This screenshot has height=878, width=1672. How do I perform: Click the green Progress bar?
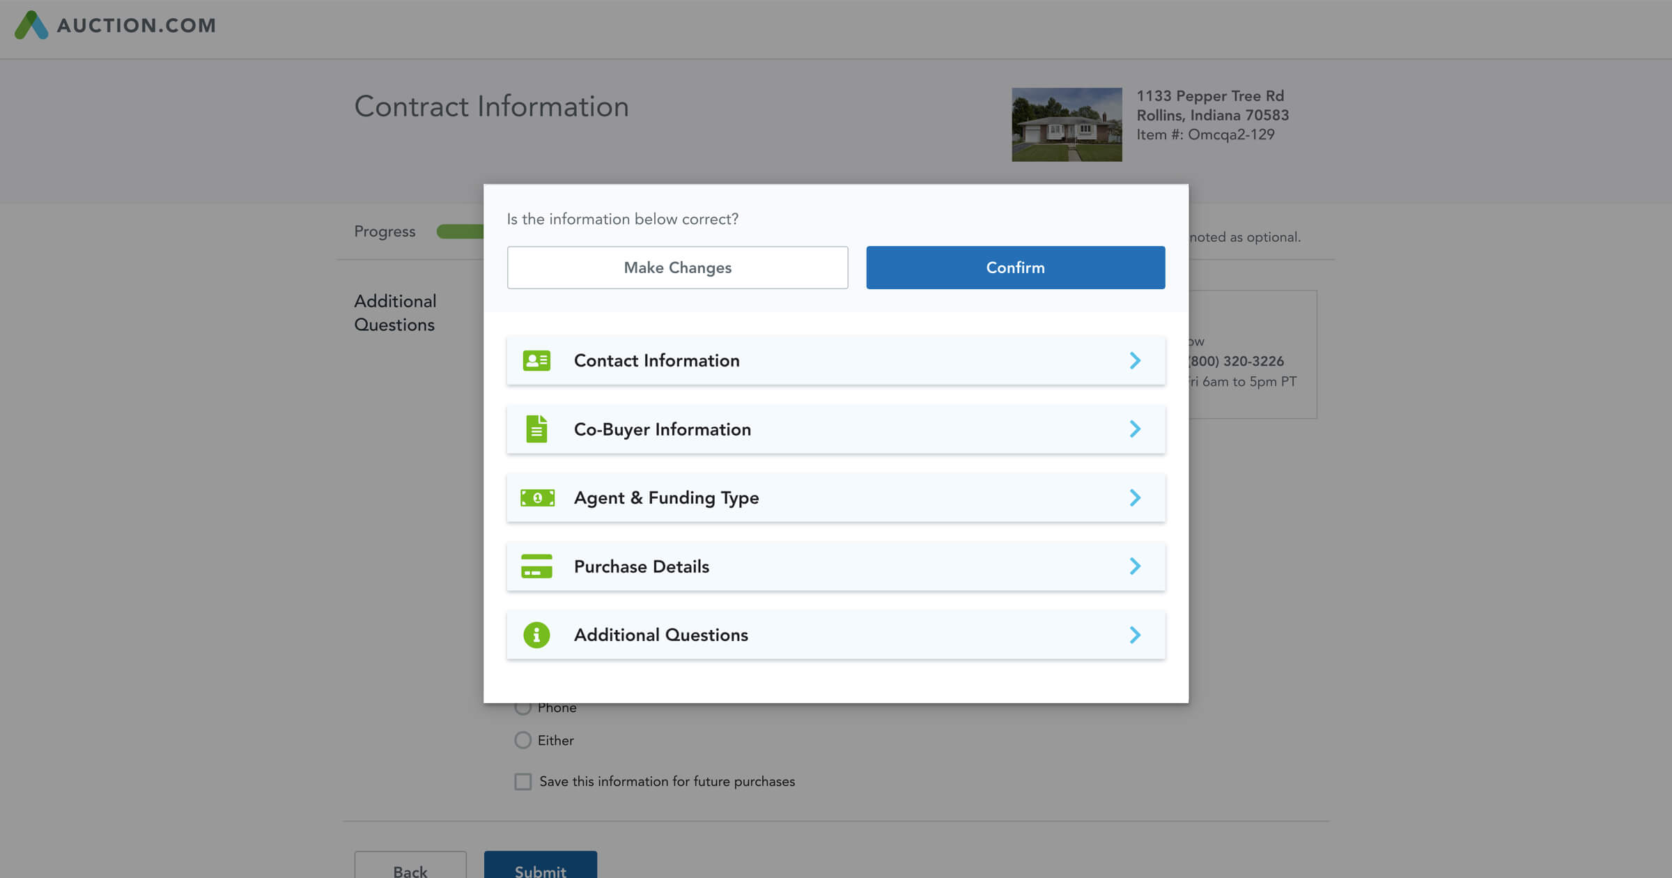point(460,231)
